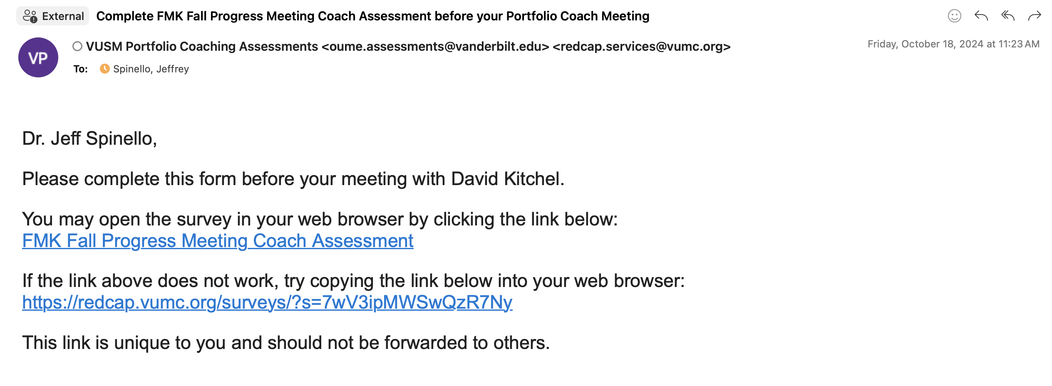Click the 'should not be forwarded' notice text
The image size is (1052, 386).
pos(286,343)
